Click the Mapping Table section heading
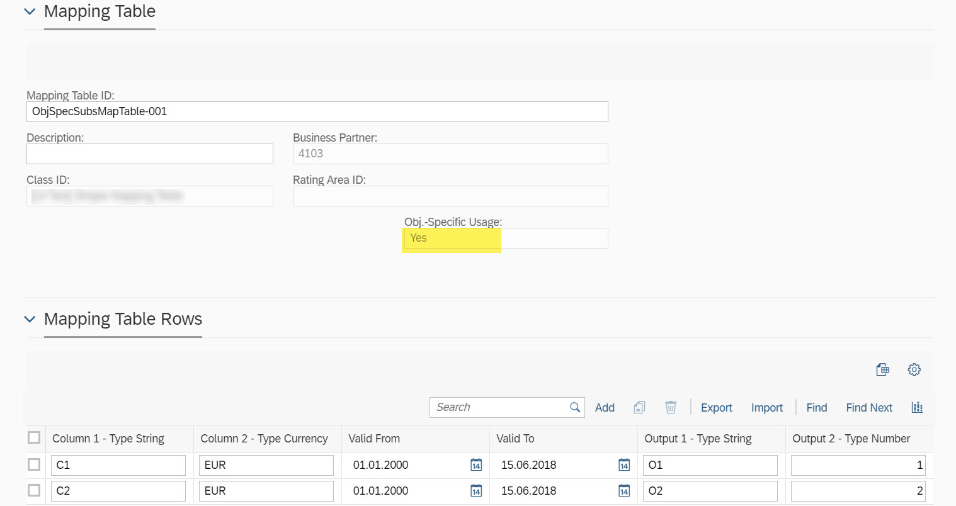 pos(99,11)
